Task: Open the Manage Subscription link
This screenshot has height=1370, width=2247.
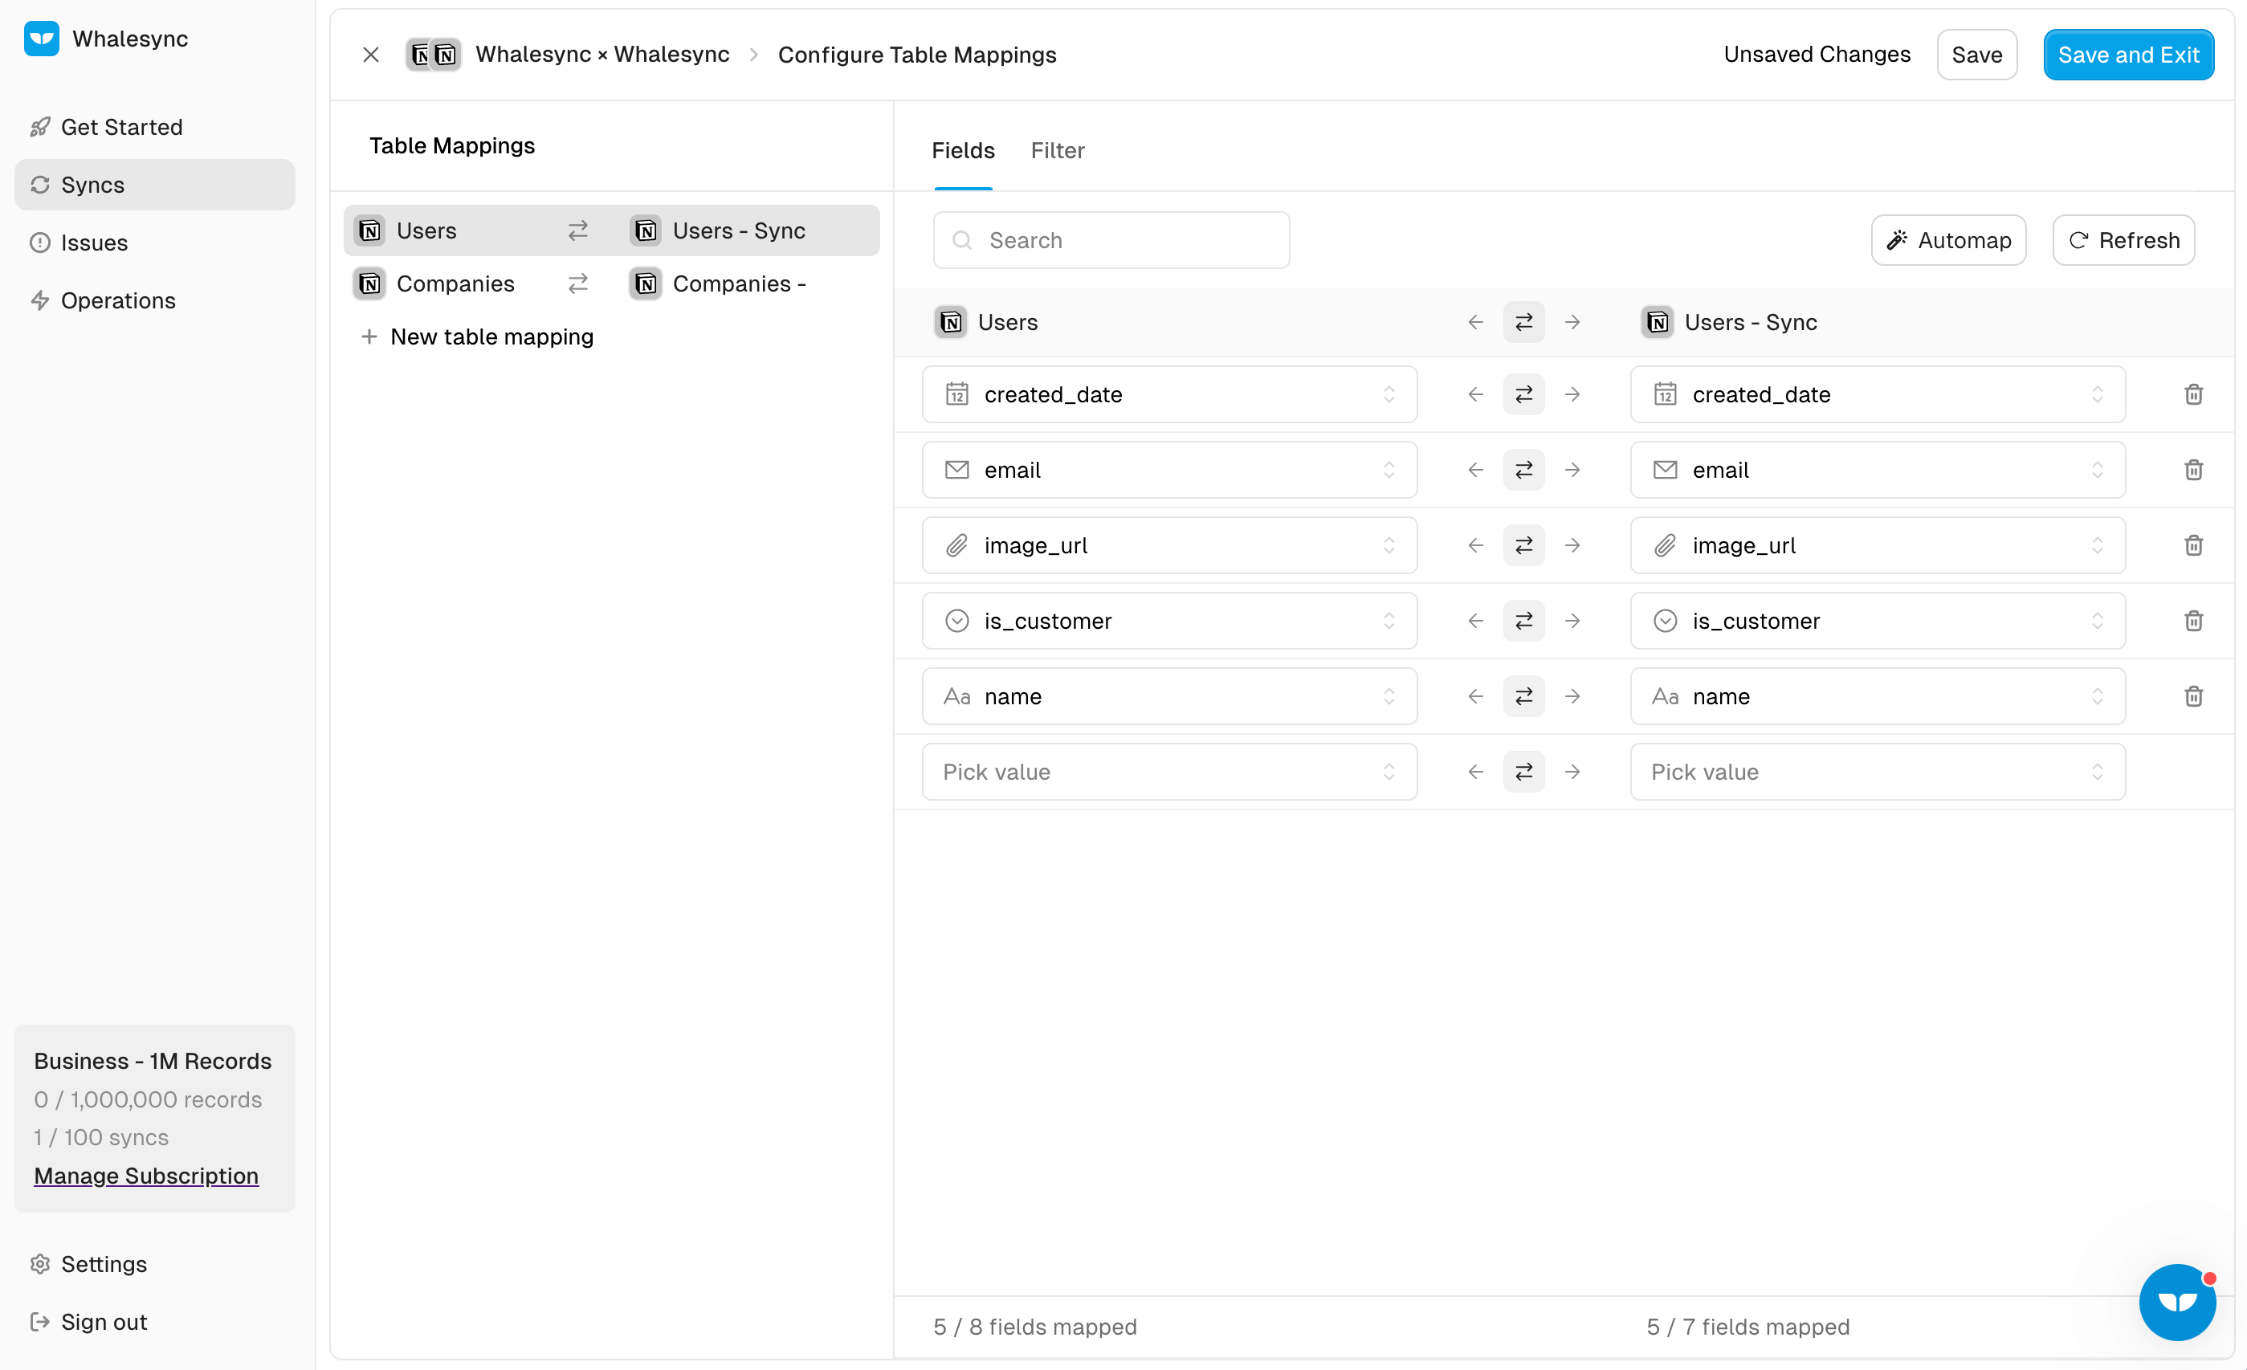Action: coord(146,1176)
